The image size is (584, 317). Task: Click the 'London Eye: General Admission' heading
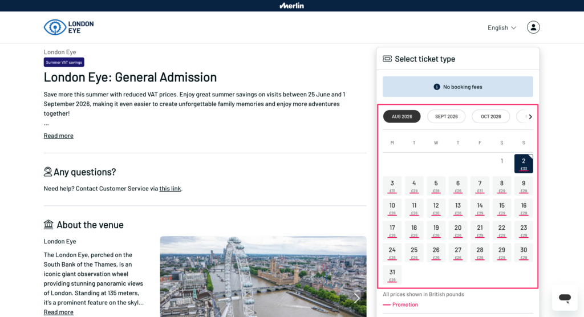tap(130, 77)
